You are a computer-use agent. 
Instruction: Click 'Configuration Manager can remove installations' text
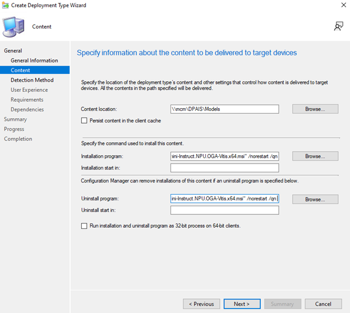coord(190,181)
